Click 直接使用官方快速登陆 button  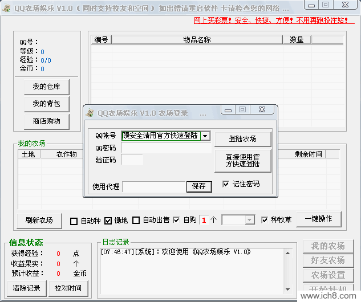[x=242, y=161]
